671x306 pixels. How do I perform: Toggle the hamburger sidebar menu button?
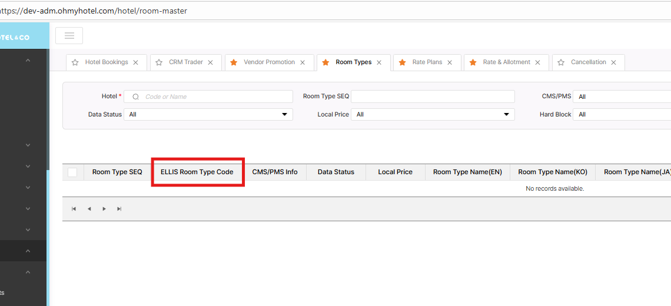tap(69, 35)
